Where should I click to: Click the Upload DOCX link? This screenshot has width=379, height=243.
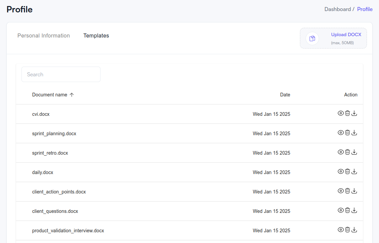[346, 35]
